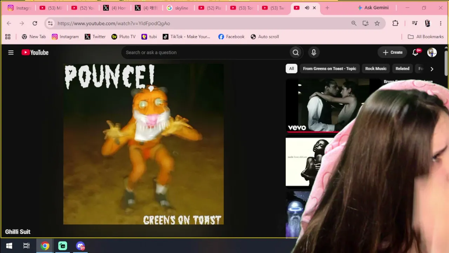View site information for youtube.com
This screenshot has width=449, height=253.
[x=50, y=23]
